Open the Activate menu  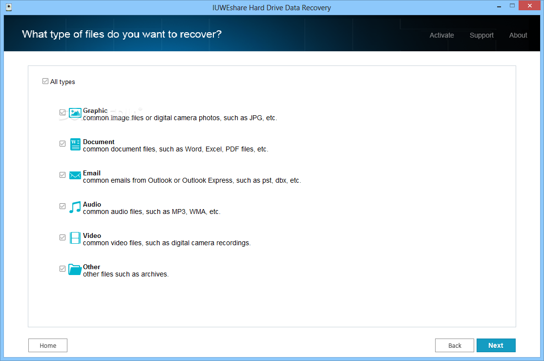click(x=441, y=35)
